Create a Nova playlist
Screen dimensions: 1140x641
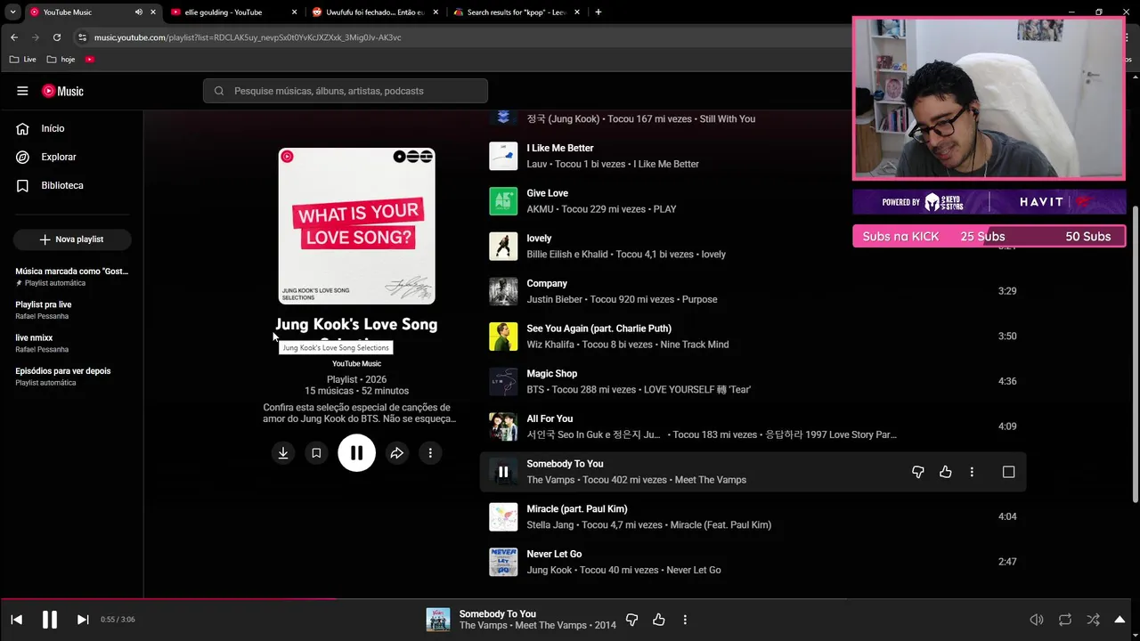point(72,239)
